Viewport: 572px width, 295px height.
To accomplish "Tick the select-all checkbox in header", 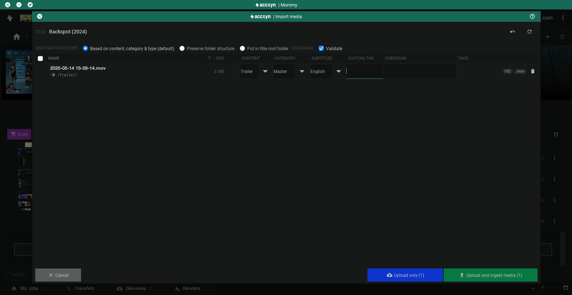I will [x=40, y=58].
